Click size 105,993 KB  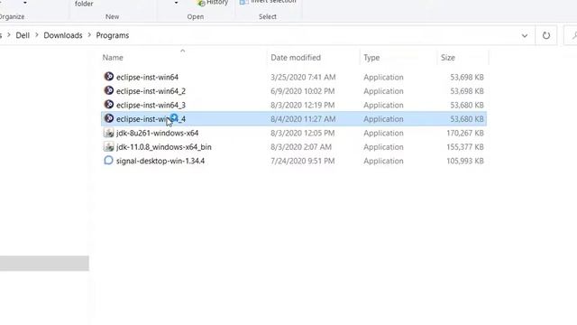tap(465, 161)
